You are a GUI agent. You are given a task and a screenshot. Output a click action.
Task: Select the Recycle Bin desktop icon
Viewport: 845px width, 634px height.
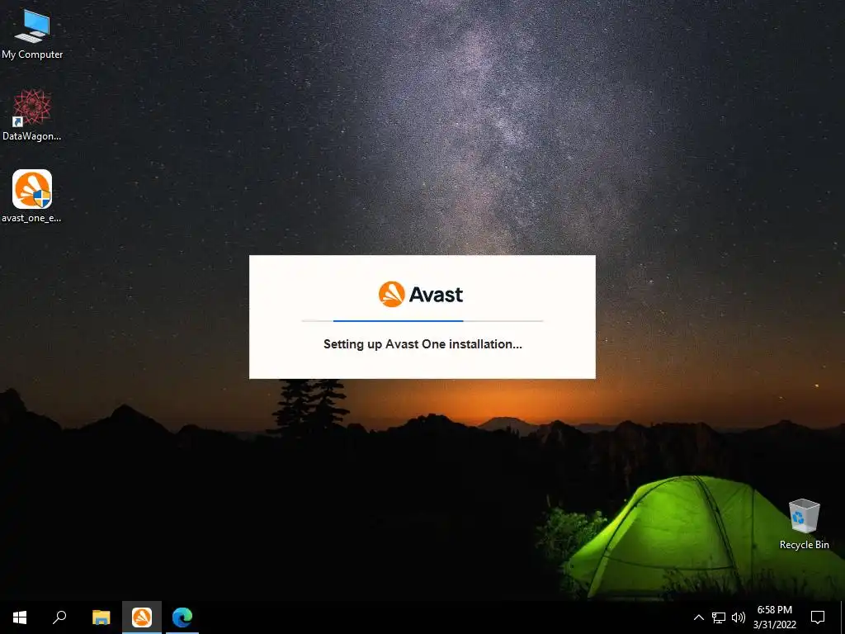(x=804, y=524)
